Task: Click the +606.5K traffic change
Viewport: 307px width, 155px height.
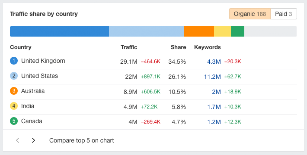Action: click(150, 92)
